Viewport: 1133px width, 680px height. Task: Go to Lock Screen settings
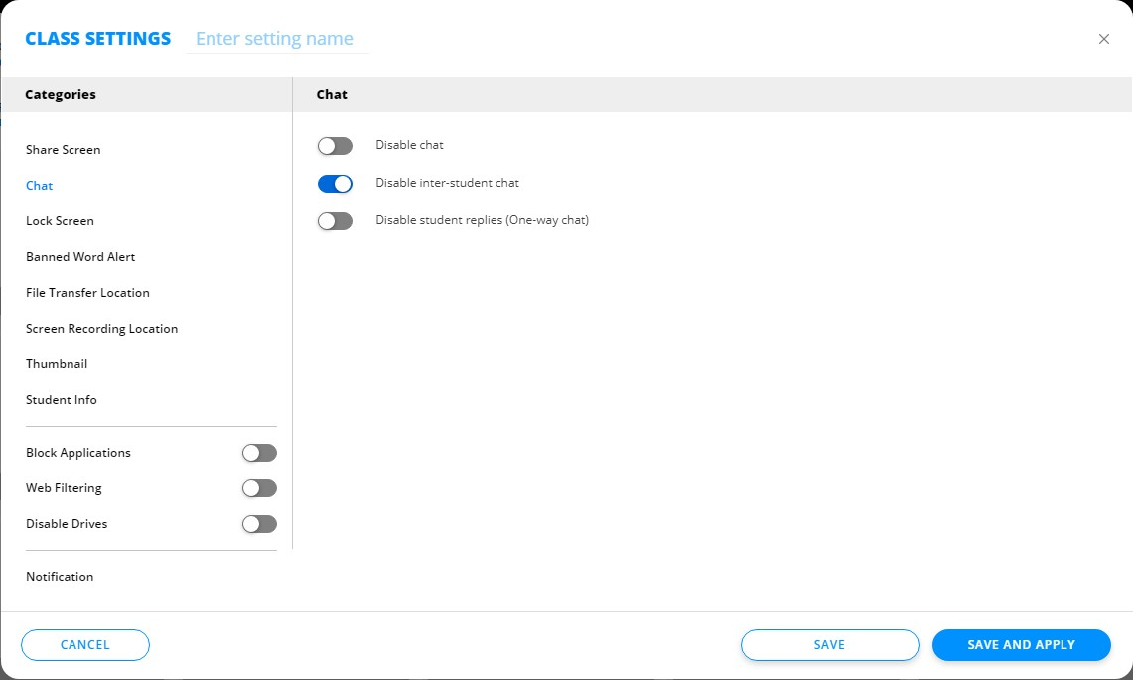[61, 221]
